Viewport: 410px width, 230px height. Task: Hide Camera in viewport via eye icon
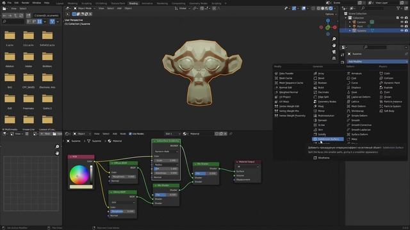pos(402,22)
